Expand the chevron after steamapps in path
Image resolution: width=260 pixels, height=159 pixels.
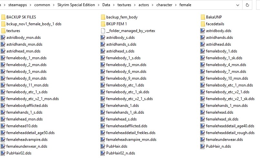(x=30, y=5)
